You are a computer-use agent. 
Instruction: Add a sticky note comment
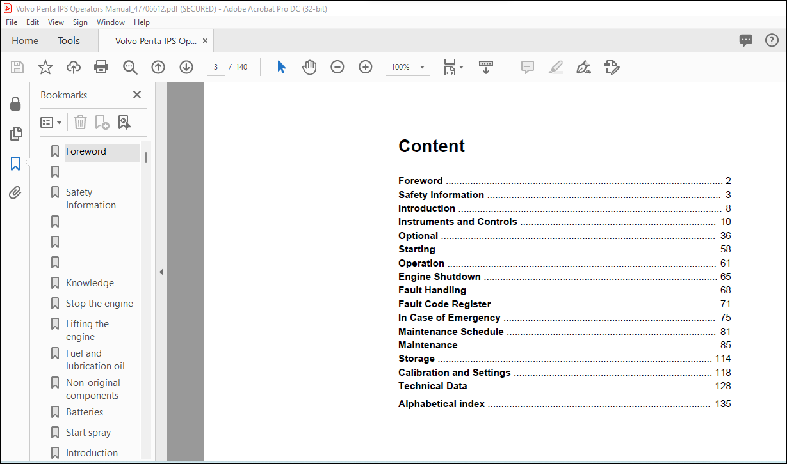pos(528,67)
